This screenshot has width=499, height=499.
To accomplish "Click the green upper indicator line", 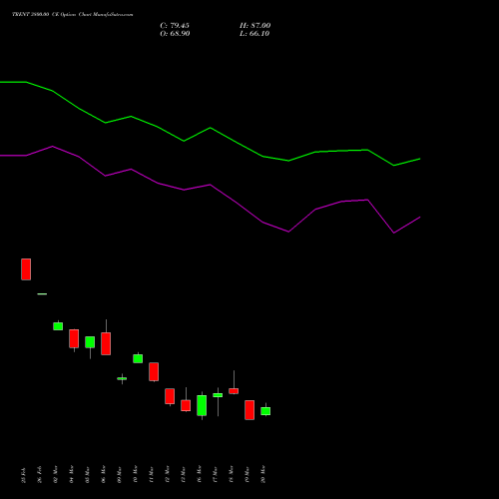I will pos(211,128).
